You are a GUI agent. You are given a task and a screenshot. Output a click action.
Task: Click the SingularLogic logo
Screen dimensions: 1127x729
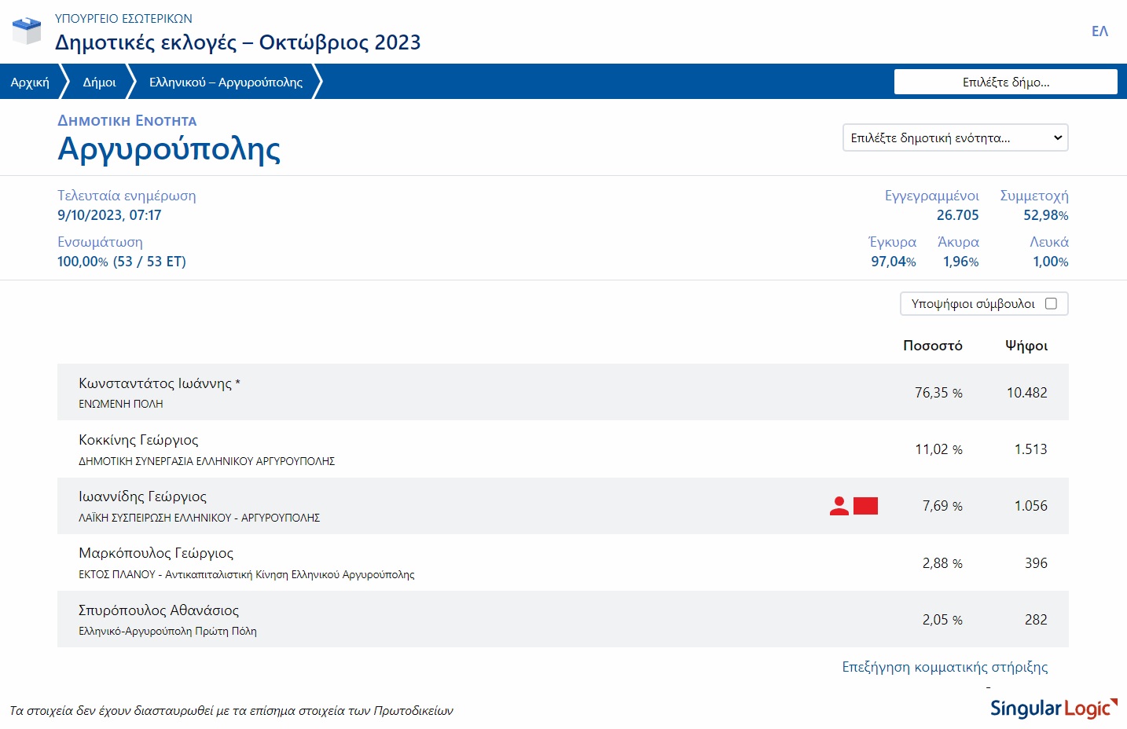(1053, 708)
